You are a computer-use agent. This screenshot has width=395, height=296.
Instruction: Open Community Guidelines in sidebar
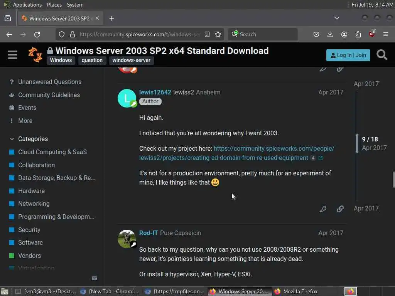pos(49,95)
